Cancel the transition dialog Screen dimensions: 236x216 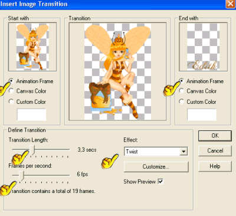coord(215,151)
